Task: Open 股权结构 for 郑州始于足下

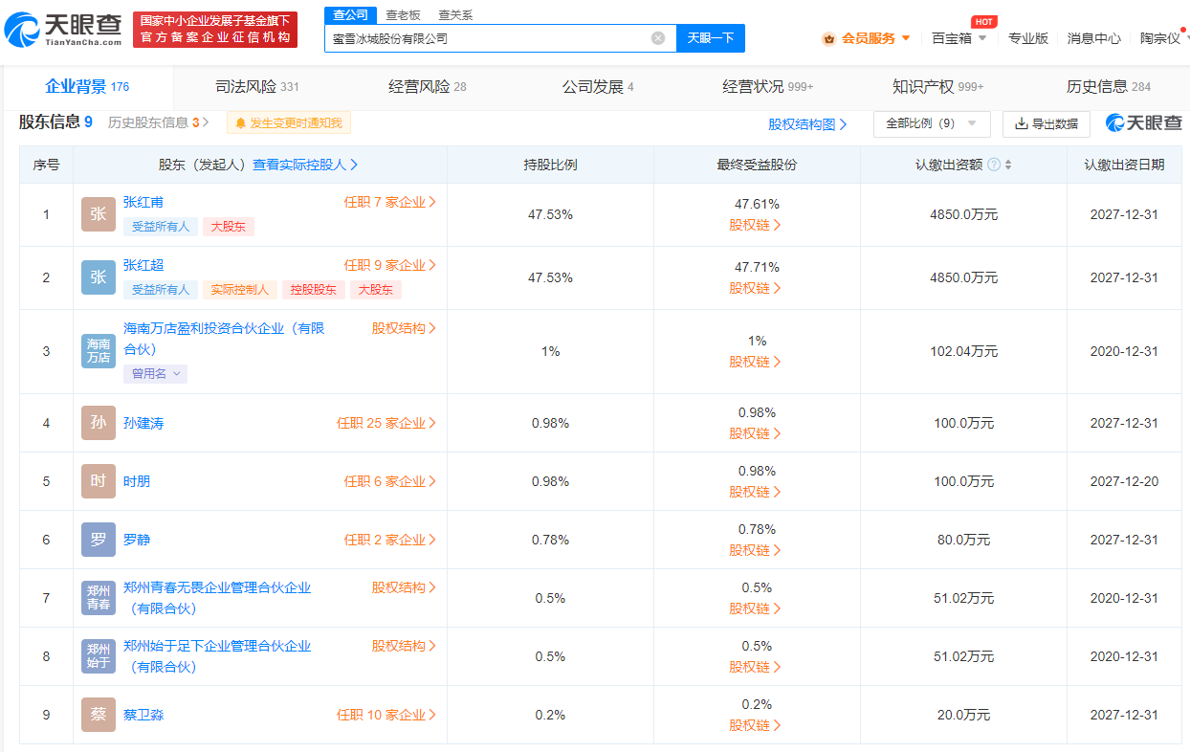Action: tap(405, 646)
